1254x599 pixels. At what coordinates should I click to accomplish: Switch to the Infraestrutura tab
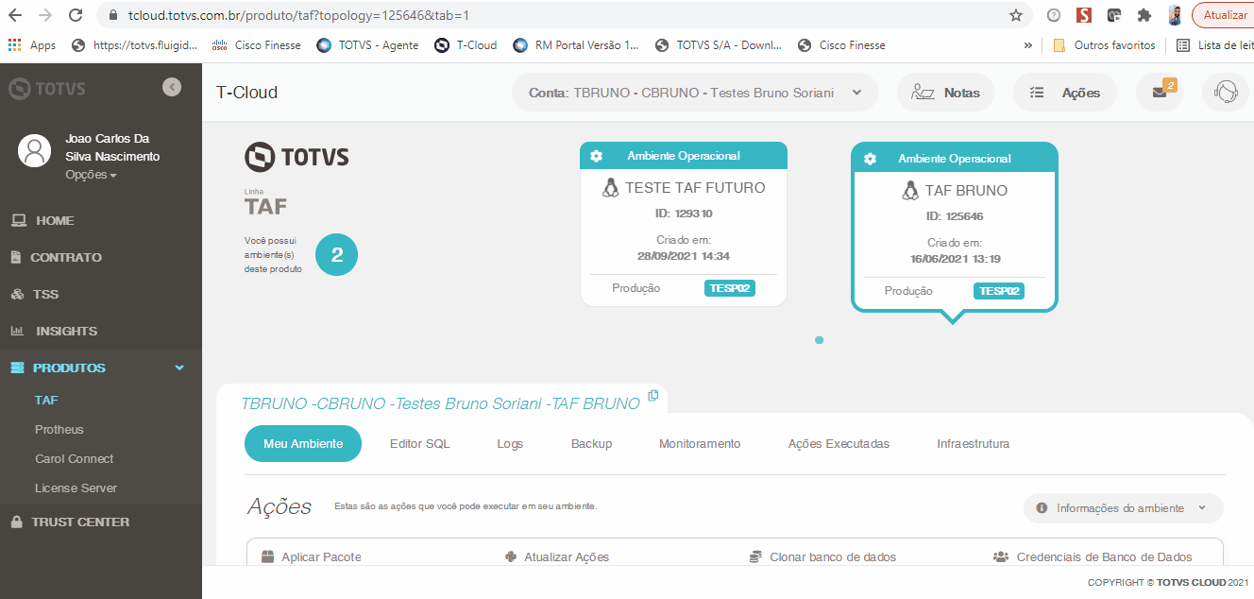coord(974,443)
